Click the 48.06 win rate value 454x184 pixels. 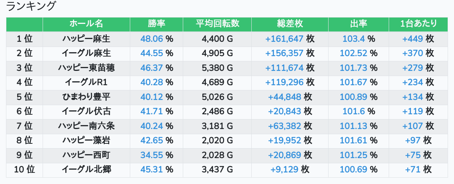[152, 39]
